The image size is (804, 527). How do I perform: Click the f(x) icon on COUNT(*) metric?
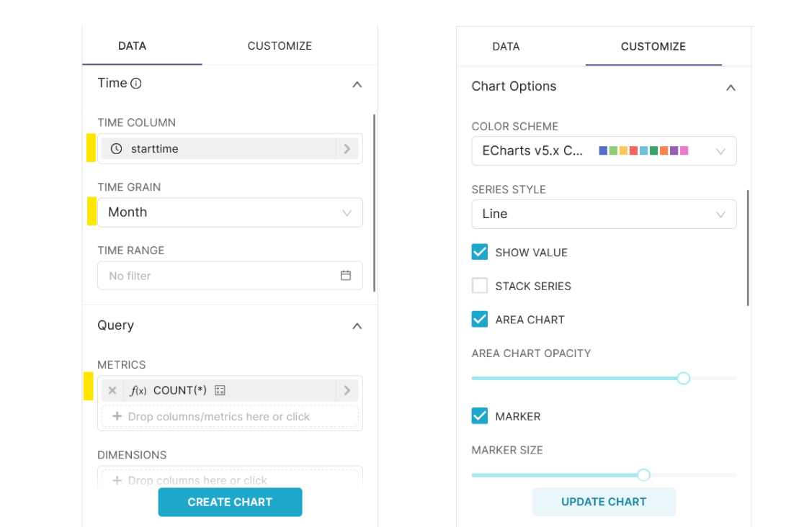(137, 390)
